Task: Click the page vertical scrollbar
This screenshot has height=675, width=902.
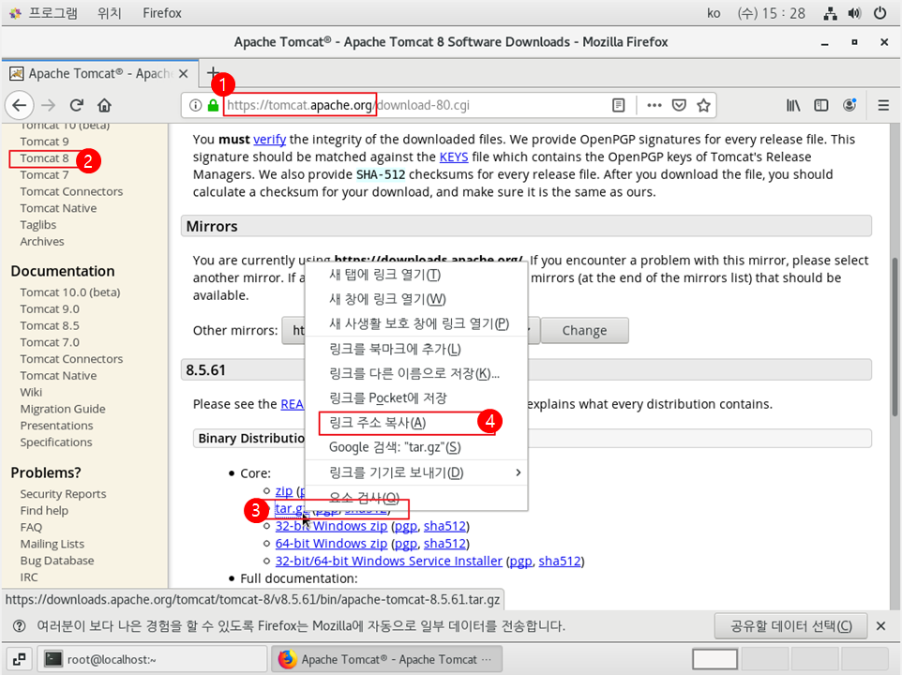Action: click(x=894, y=337)
